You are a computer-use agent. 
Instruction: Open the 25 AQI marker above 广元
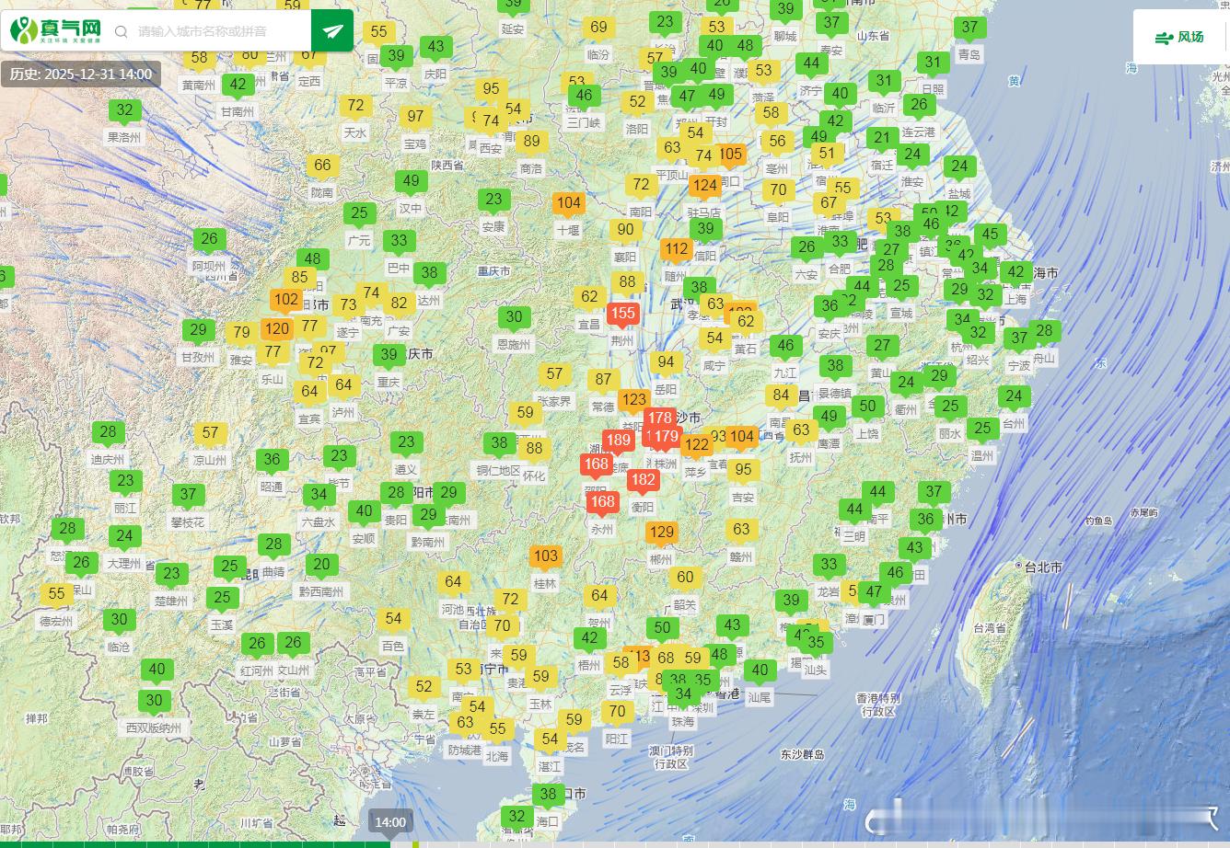[x=359, y=213]
